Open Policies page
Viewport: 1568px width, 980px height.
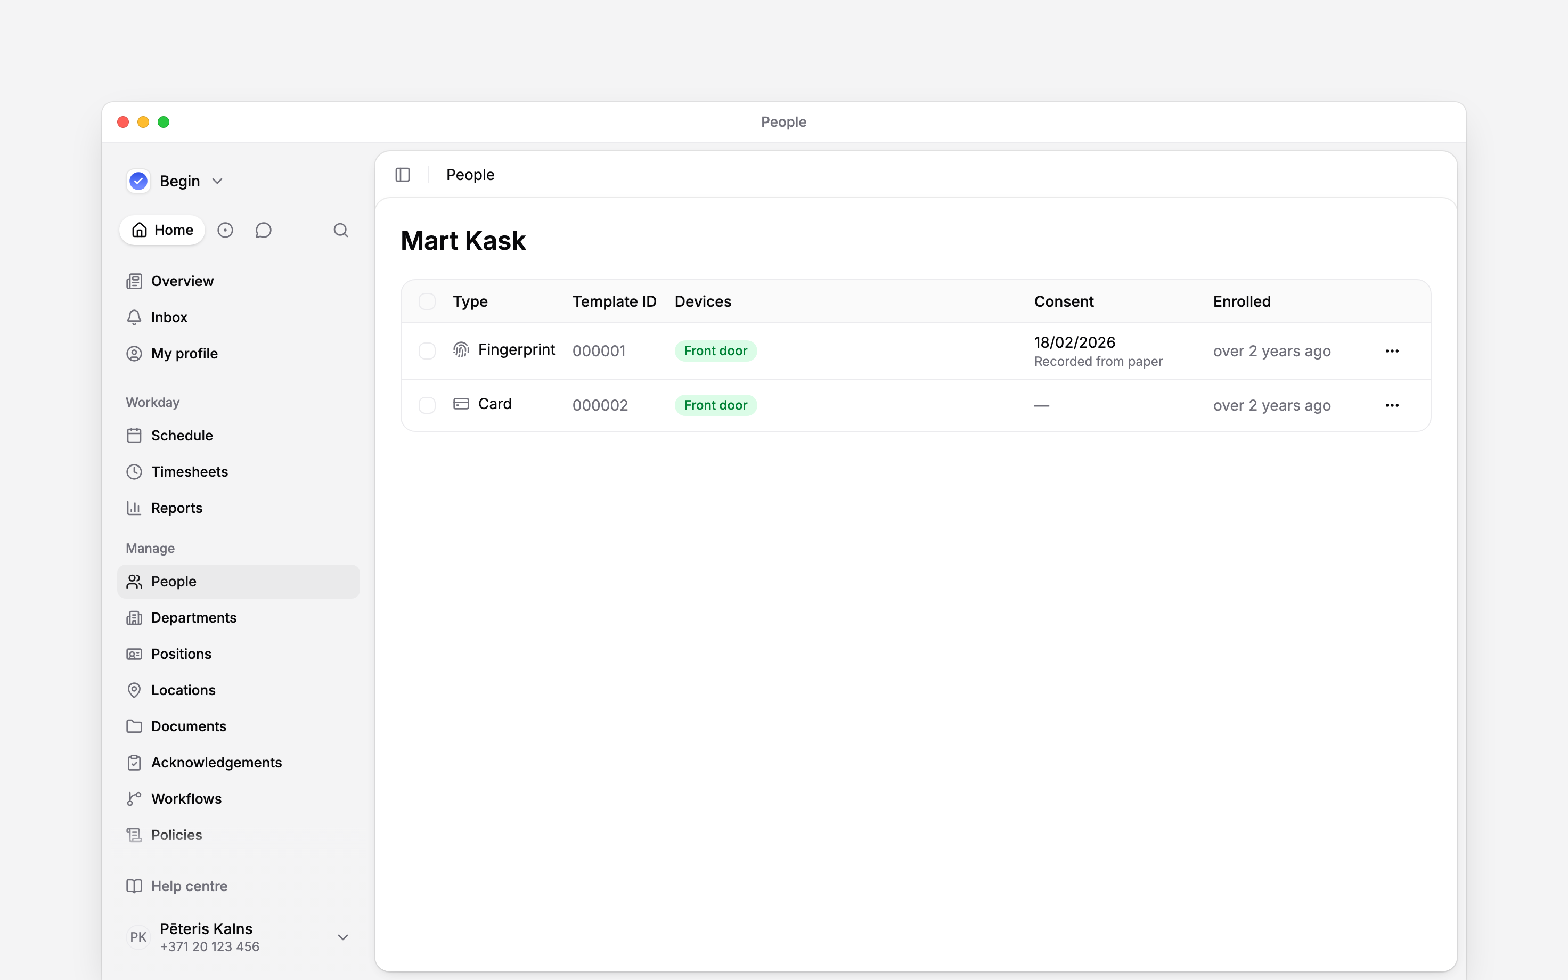pyautogui.click(x=239, y=835)
